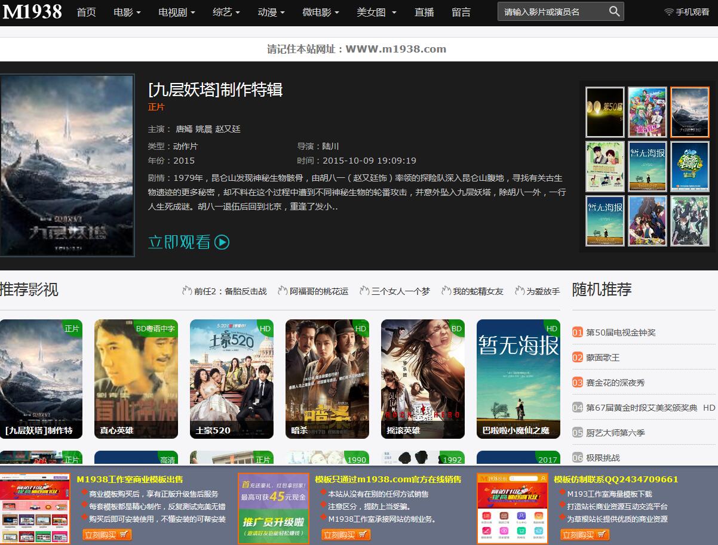Click the 推广员升级啦 banner image
The width and height of the screenshot is (718, 545).
[x=274, y=508]
